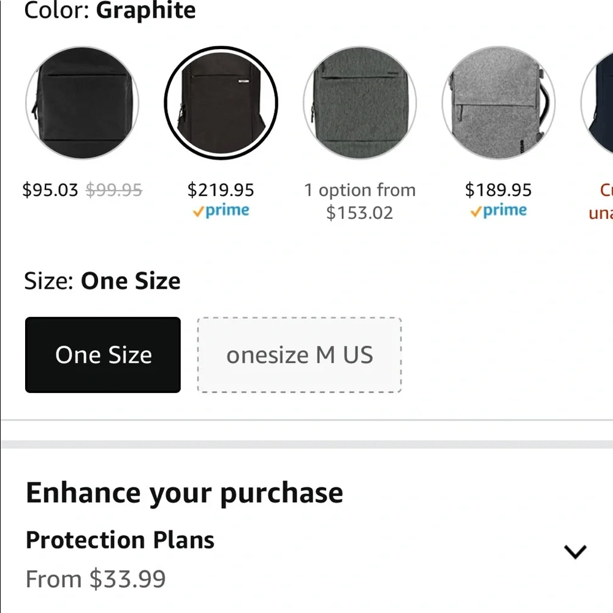Expand Protection Plans with the chevron arrow
This screenshot has width=613, height=613.
(x=575, y=552)
